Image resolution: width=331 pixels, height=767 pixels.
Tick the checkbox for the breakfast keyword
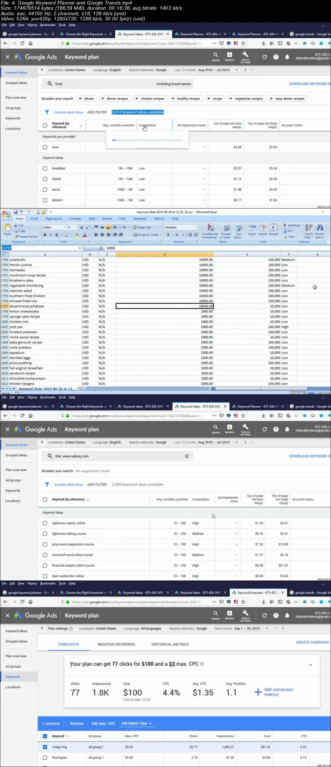coord(45,168)
